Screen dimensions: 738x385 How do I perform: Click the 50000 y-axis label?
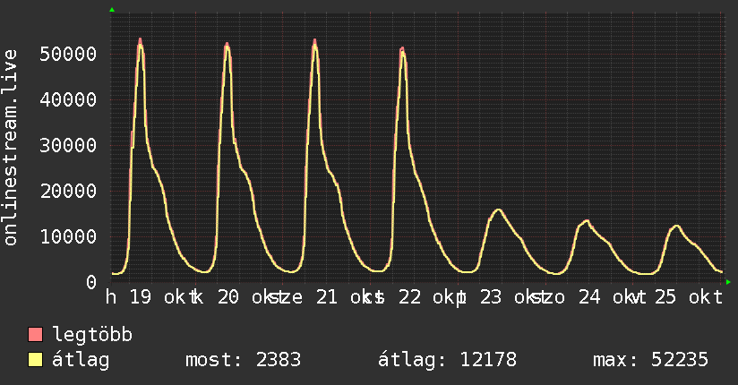68,54
